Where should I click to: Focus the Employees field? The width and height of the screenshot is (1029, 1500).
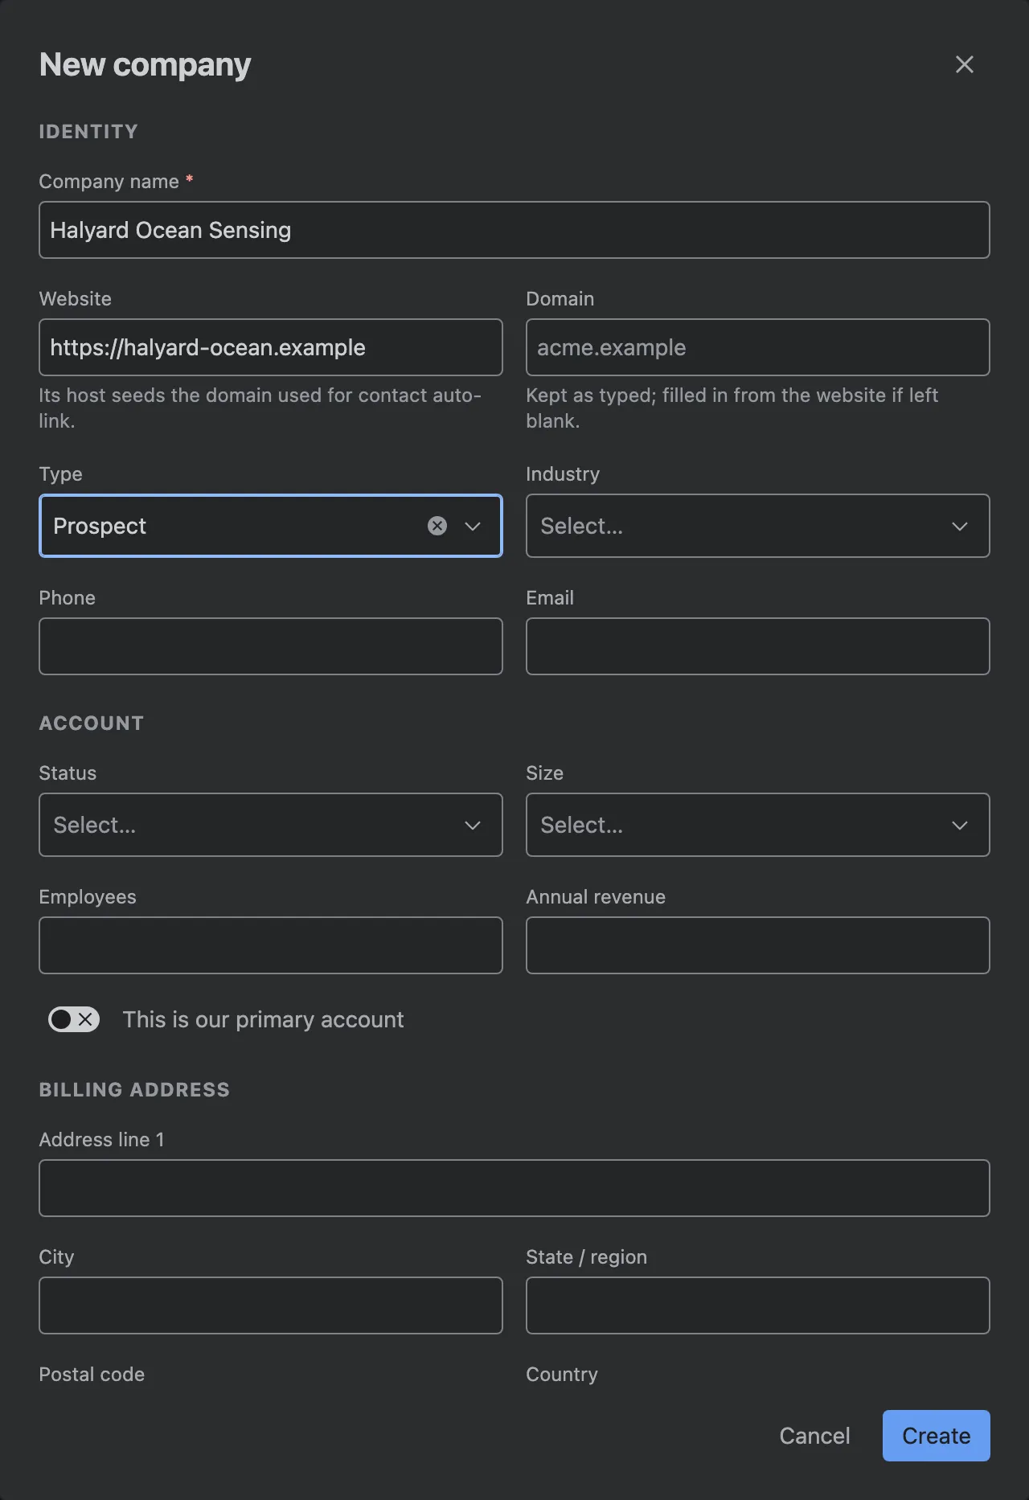[271, 945]
